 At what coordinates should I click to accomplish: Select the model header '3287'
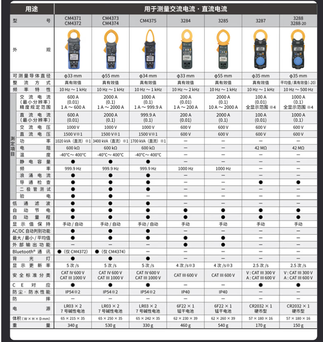click(260, 21)
